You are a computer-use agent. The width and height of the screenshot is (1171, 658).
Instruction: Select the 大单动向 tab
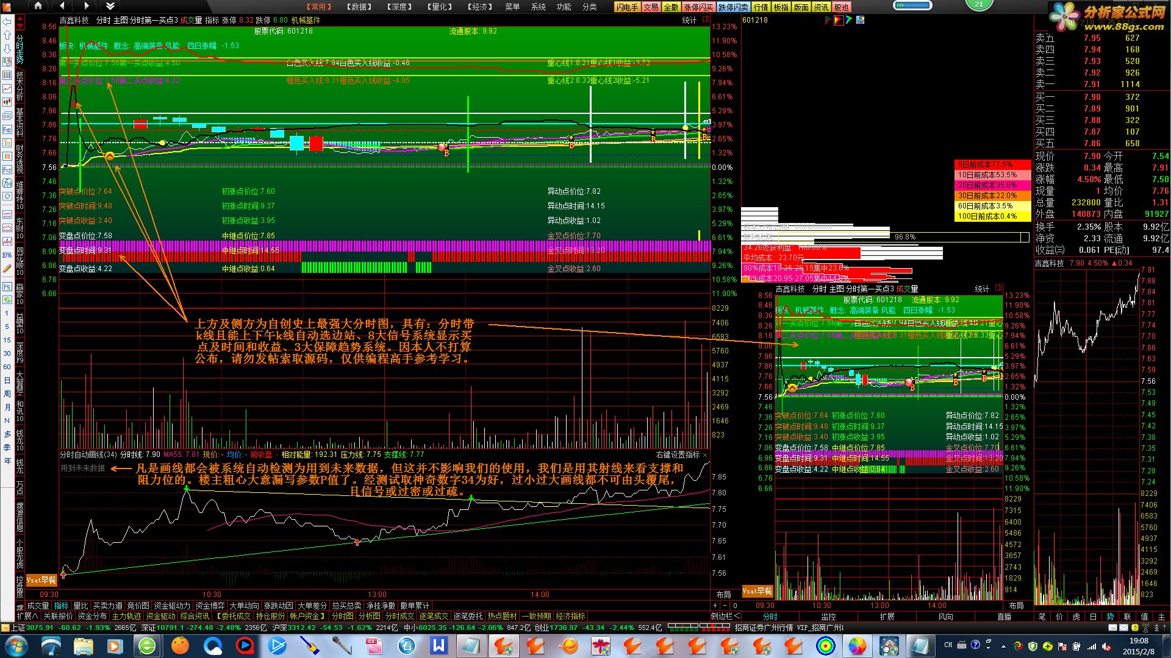point(244,606)
